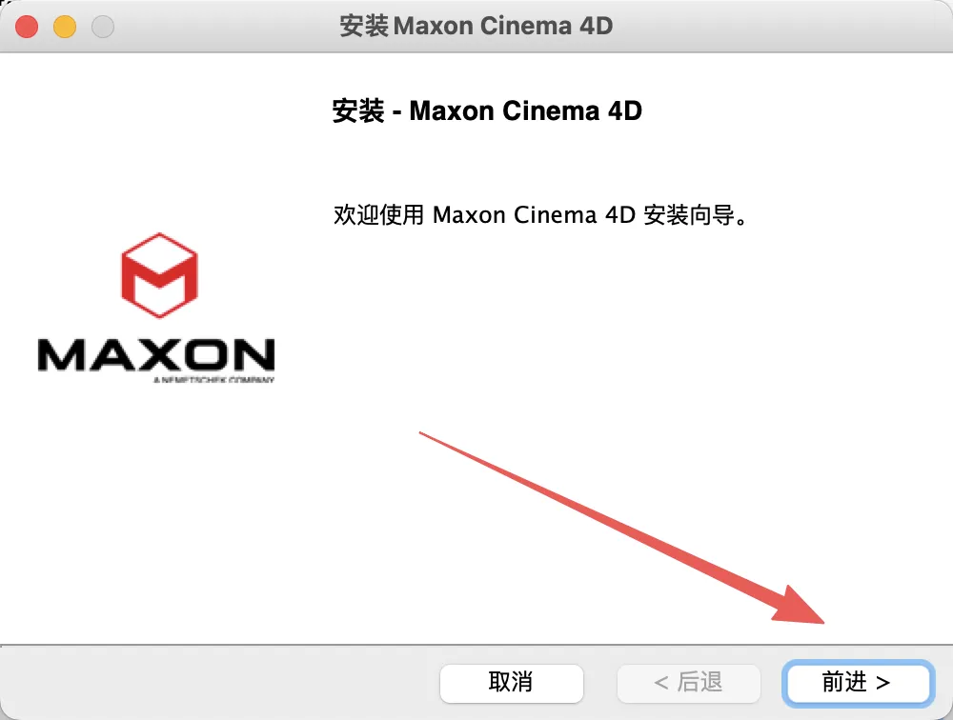Screen dimensions: 953x720
Task: Go back with the 后退 button
Action: 689,683
